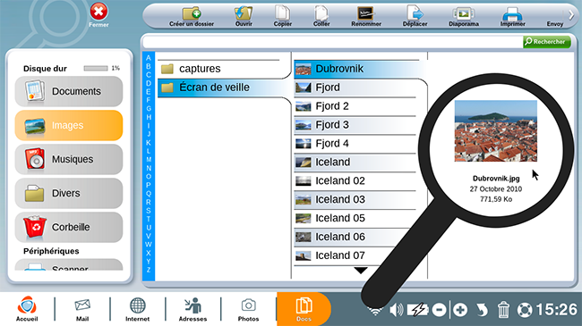Click into the search input field
The image size is (582, 326).
point(332,42)
